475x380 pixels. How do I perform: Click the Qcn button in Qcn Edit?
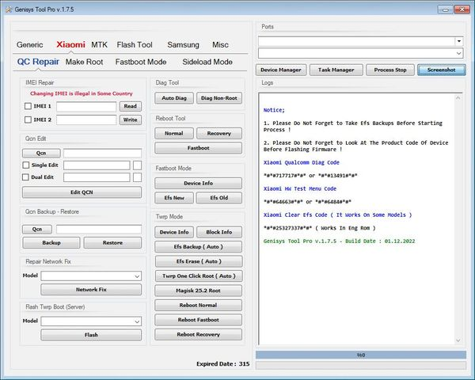point(41,153)
